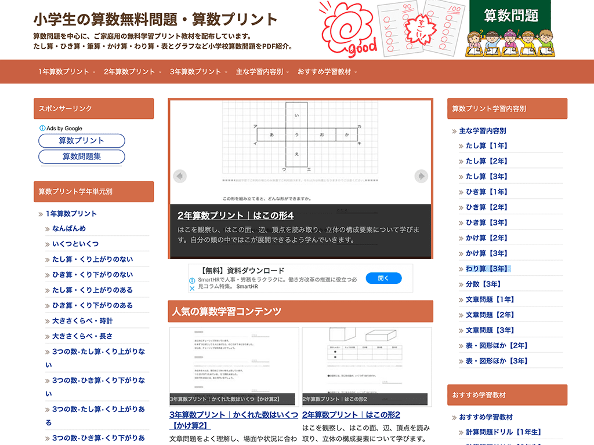Open the 分数【3年】 link

click(483, 284)
